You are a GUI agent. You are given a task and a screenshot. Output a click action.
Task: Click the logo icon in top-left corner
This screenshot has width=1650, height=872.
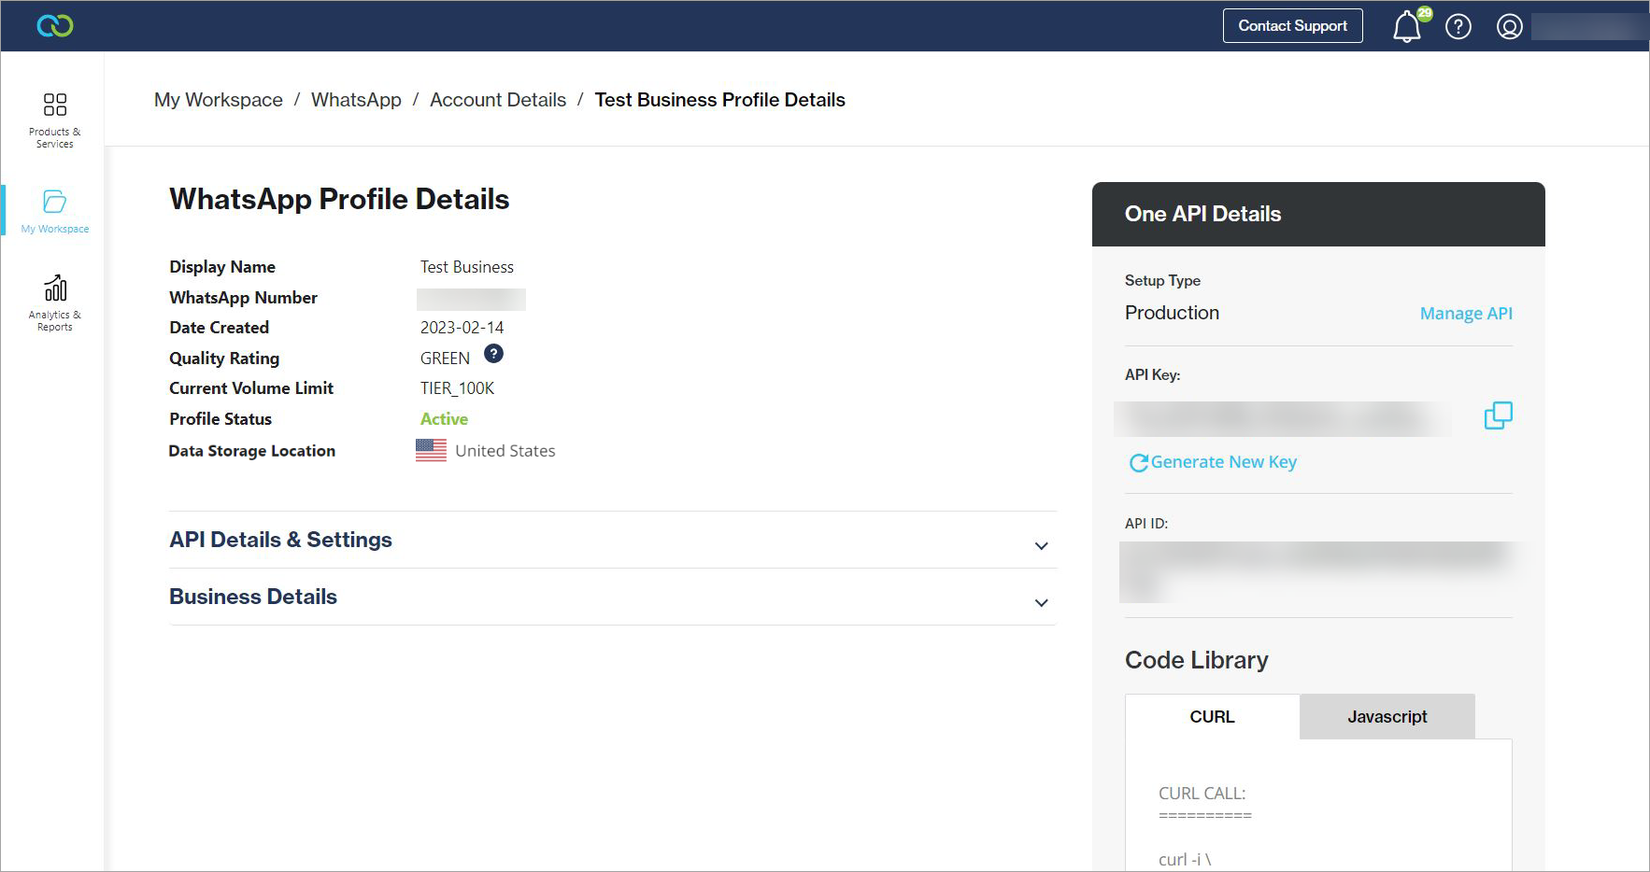click(55, 26)
